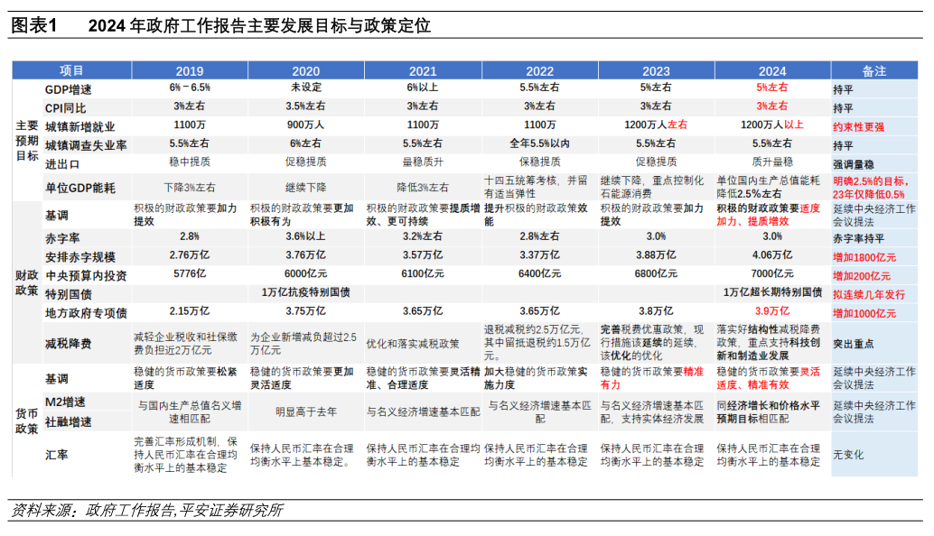
Task: Click the 1万亿抗疫特别国债 cell
Action: [305, 293]
